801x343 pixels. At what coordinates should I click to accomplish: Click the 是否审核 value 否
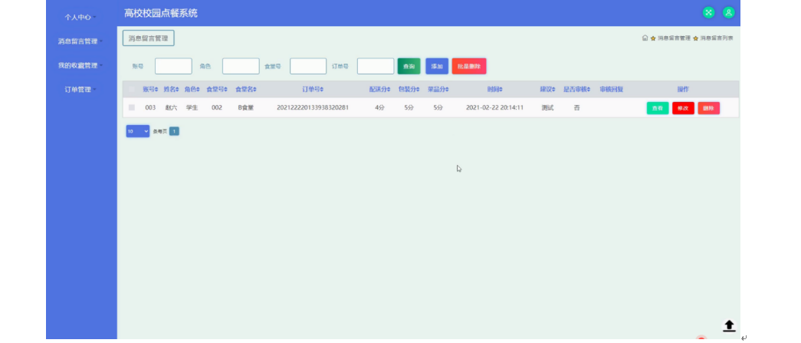(x=576, y=108)
